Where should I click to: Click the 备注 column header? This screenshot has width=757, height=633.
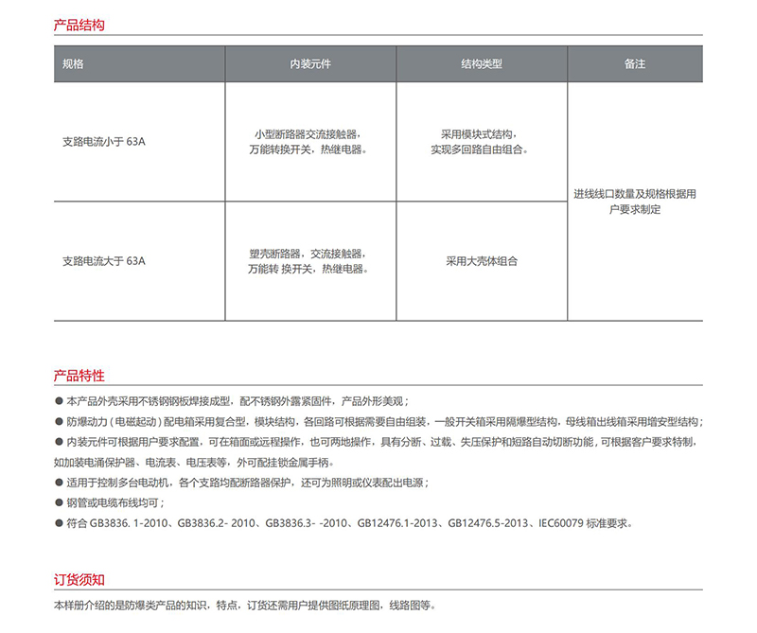tap(635, 64)
